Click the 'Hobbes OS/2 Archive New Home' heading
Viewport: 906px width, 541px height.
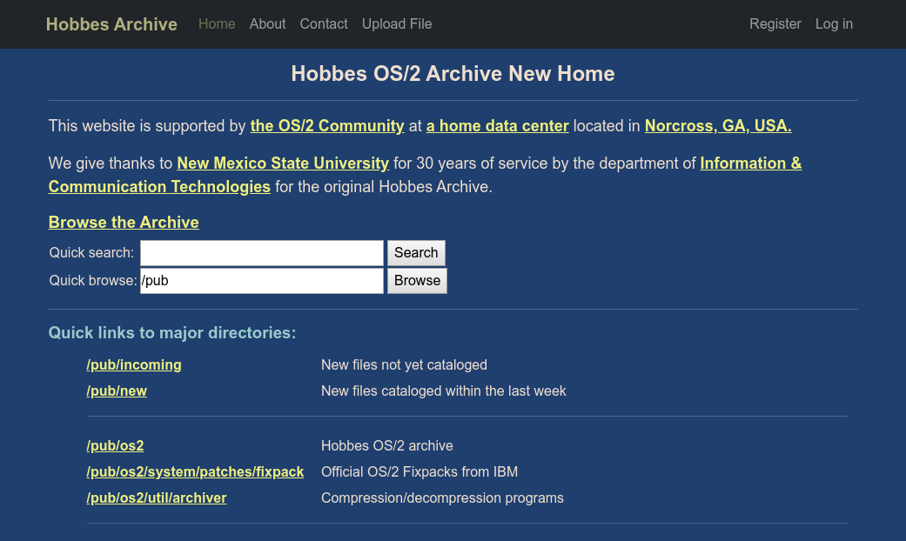pyautogui.click(x=453, y=74)
